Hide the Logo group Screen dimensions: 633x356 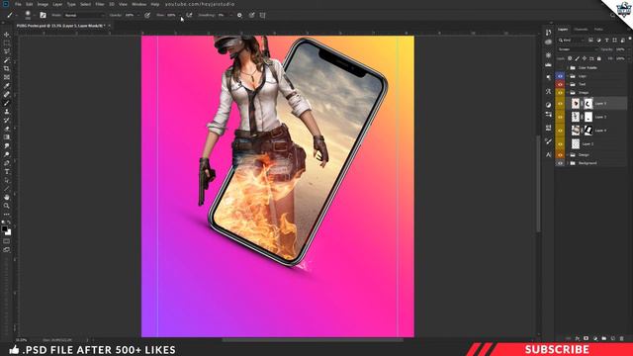coord(560,76)
